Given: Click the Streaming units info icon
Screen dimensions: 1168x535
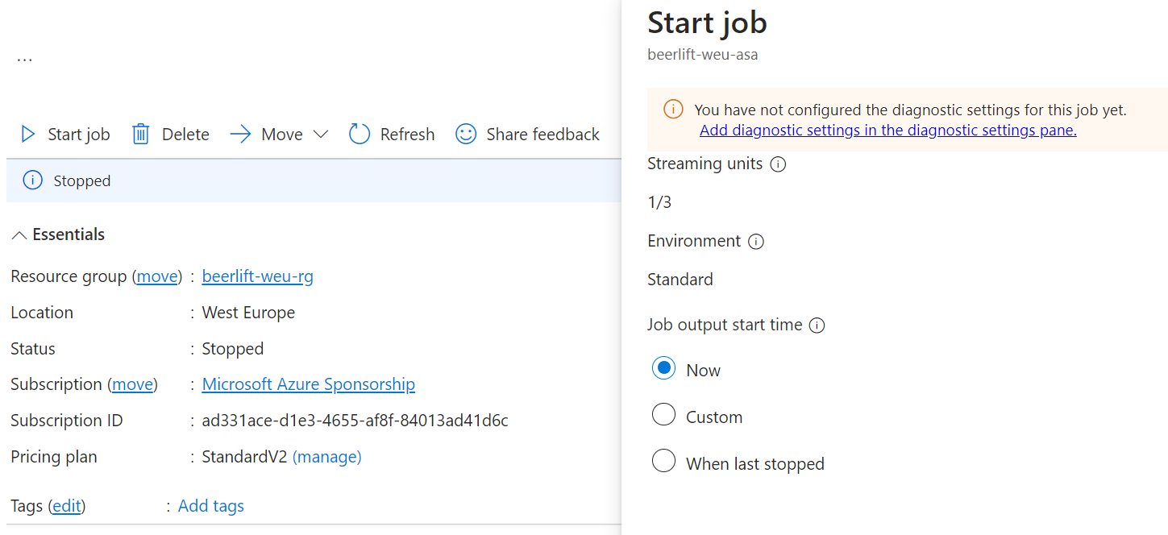Looking at the screenshot, I should pyautogui.click(x=777, y=164).
